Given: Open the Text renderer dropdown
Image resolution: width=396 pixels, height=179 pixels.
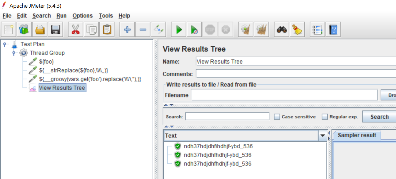Looking at the screenshot, I should tap(322, 135).
